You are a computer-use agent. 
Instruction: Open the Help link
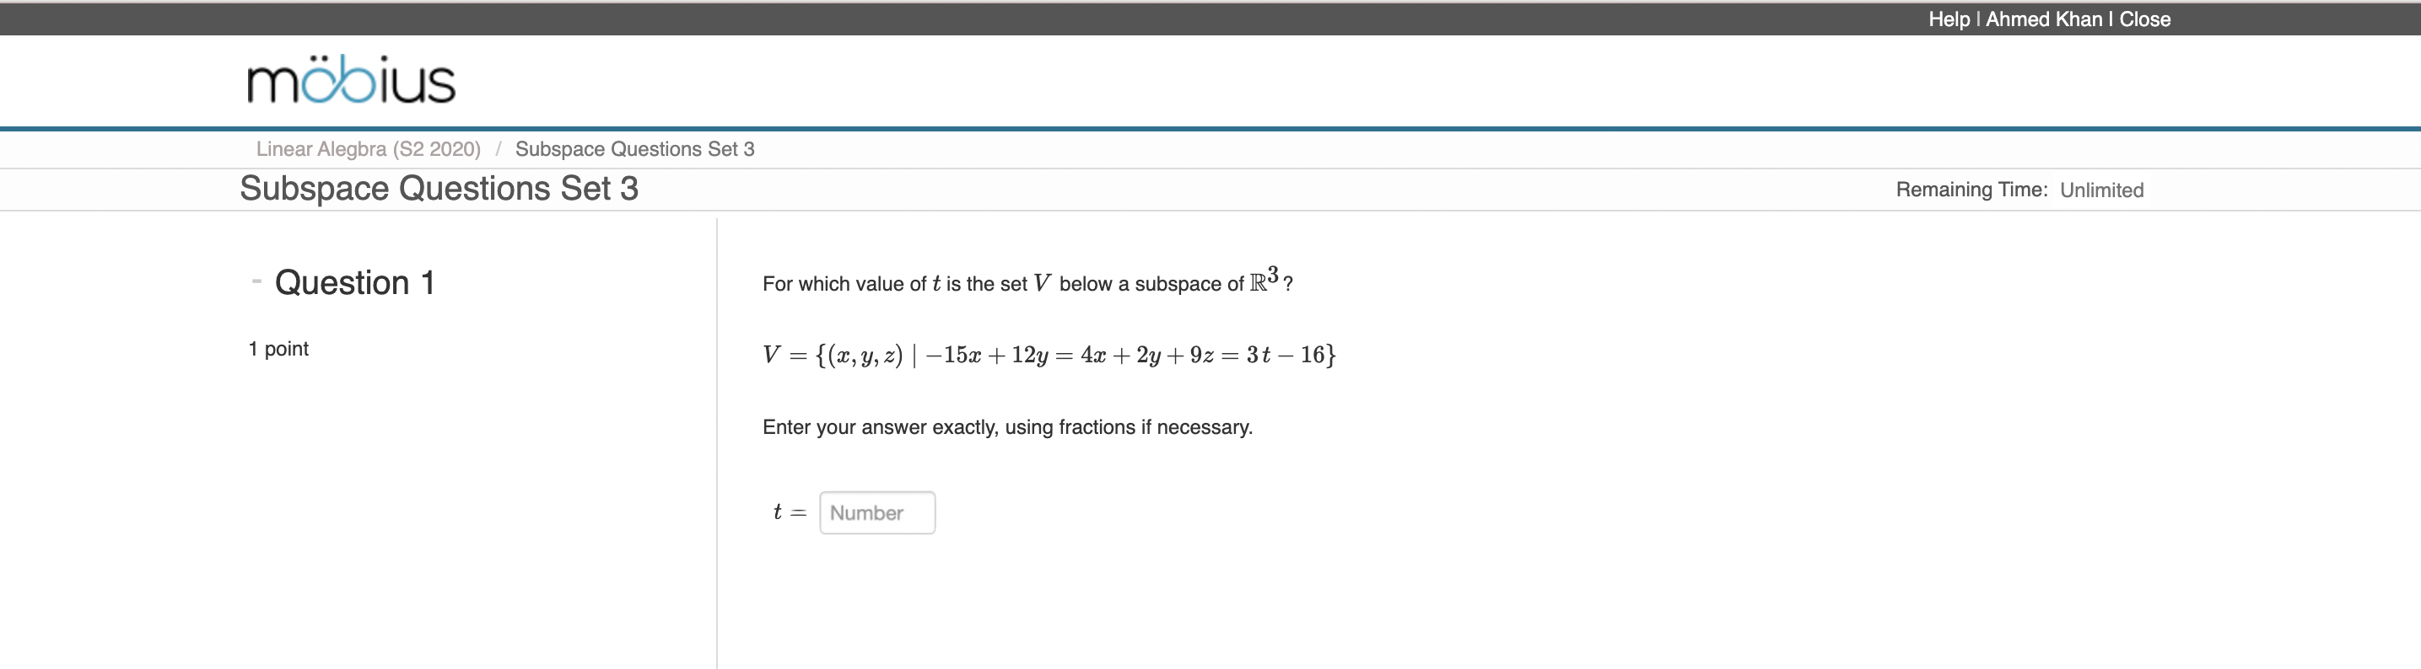(x=1949, y=19)
